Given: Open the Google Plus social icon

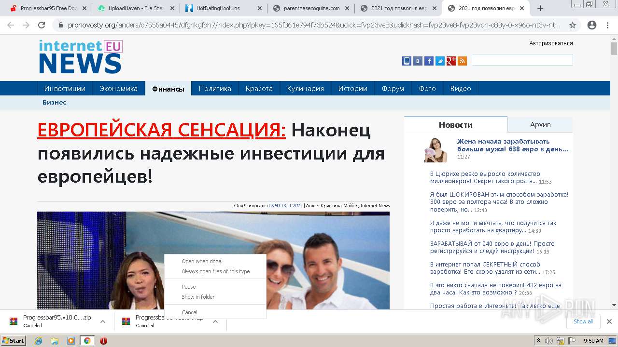Looking at the screenshot, I should click(451, 61).
